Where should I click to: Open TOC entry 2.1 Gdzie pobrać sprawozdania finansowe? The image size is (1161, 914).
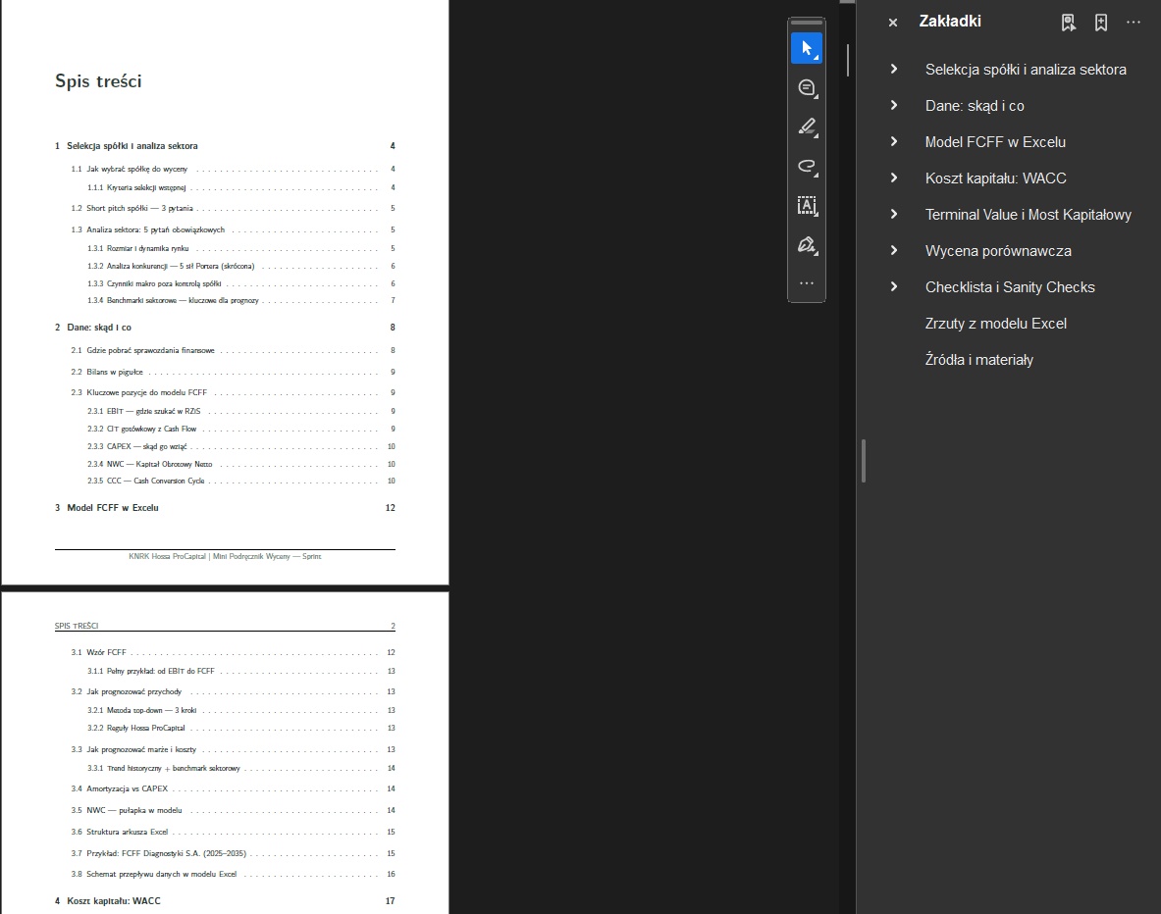pos(233,350)
